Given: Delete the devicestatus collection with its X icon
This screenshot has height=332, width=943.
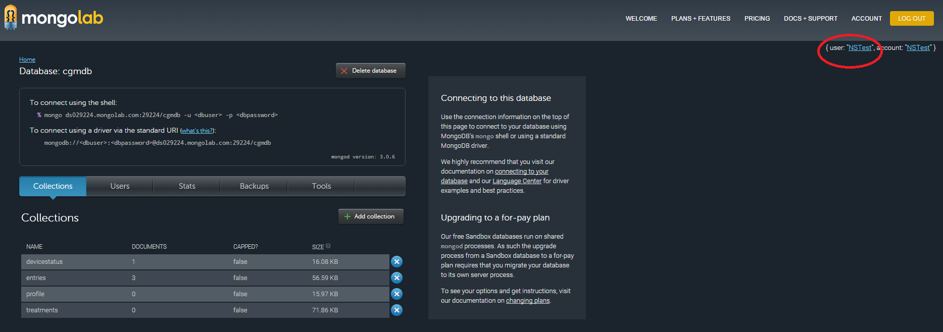Looking at the screenshot, I should 396,261.
